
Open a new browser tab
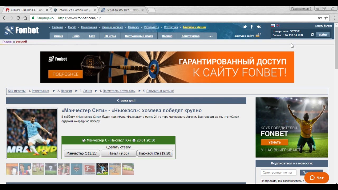[x=152, y=10]
